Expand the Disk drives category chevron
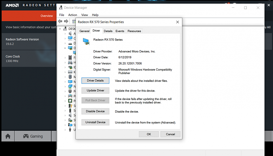 (x=65, y=43)
